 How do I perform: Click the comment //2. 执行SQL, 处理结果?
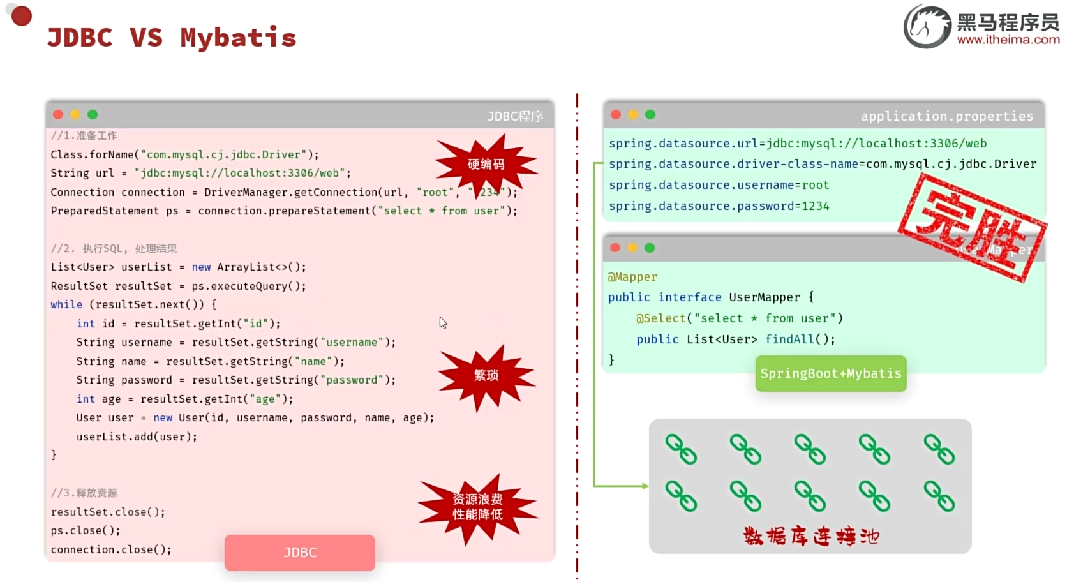point(114,248)
